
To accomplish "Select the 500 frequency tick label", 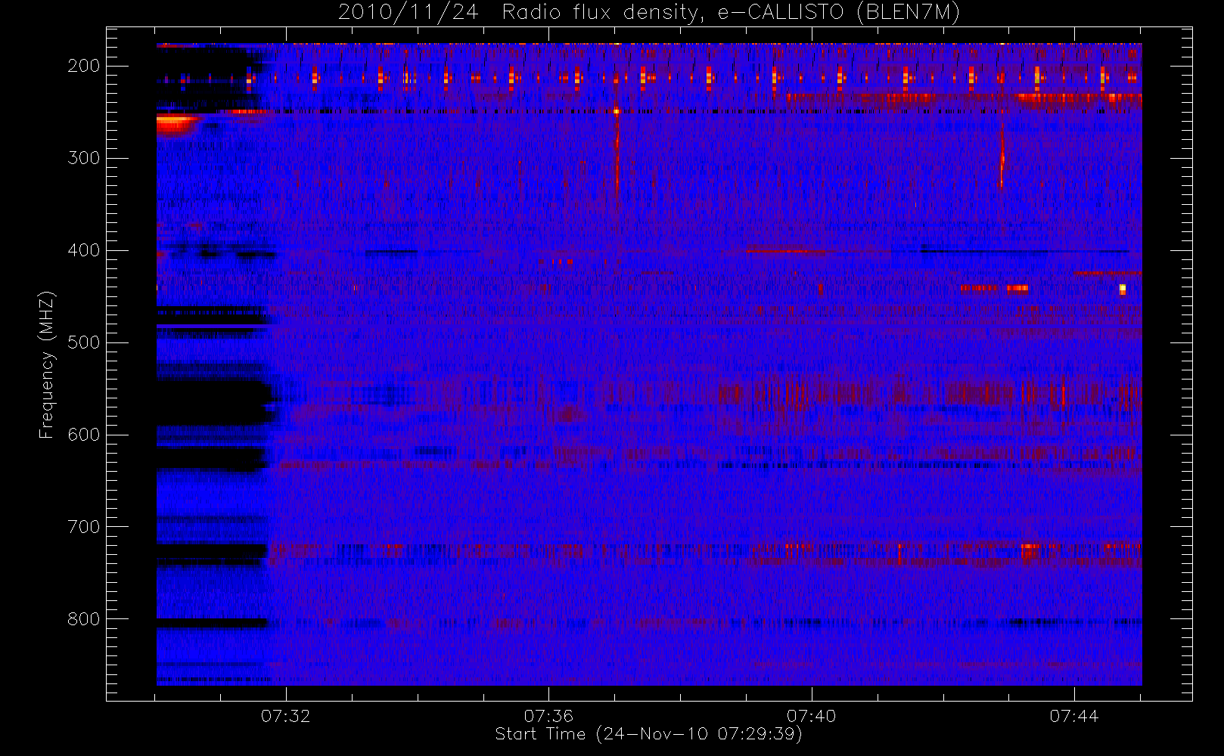I will point(84,342).
